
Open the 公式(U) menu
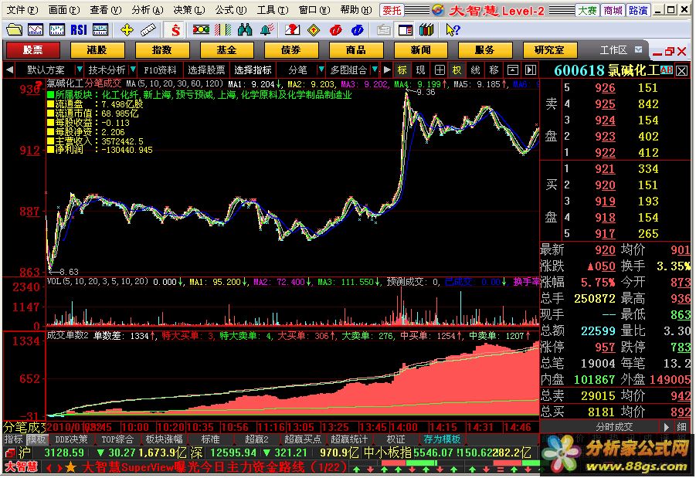pos(231,10)
